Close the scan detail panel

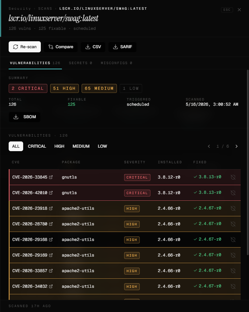coord(239,10)
